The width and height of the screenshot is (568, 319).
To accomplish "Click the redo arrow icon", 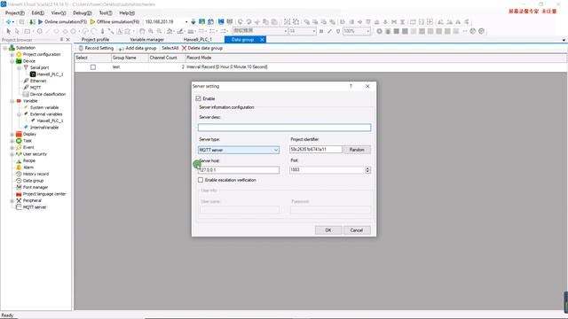I will click(248, 21).
